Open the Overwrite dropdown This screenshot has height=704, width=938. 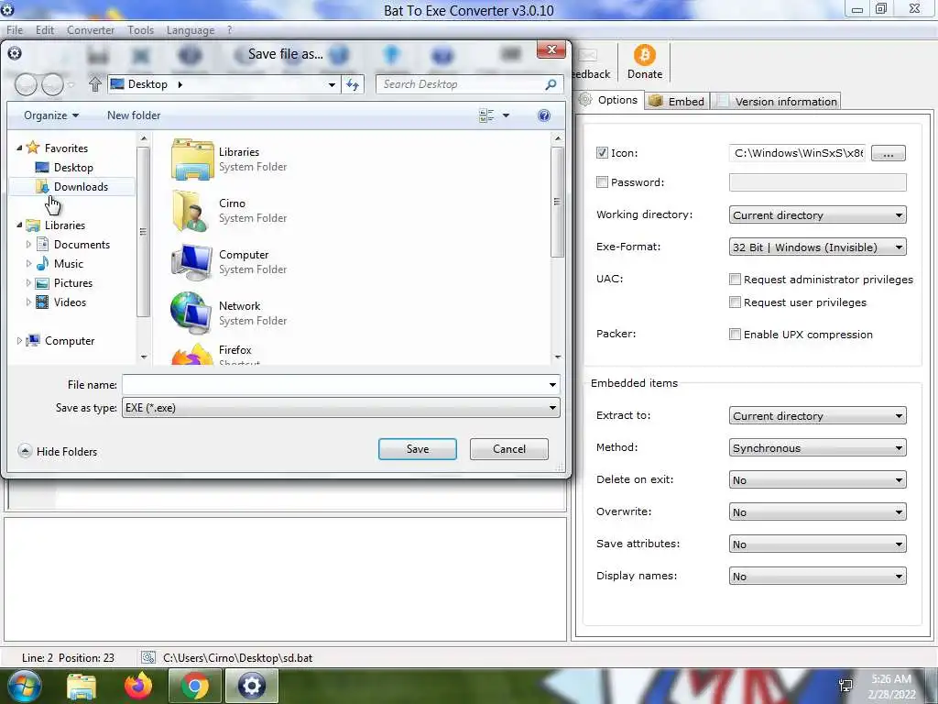[x=817, y=511]
